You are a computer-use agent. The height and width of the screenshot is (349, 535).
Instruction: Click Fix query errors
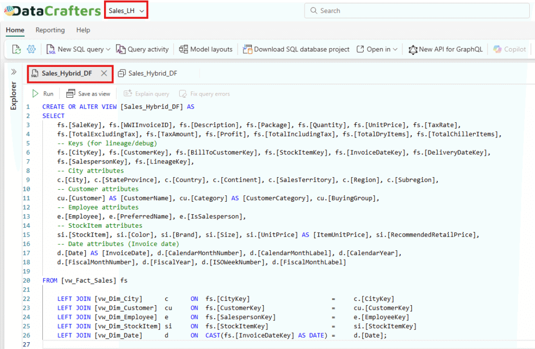coord(205,94)
